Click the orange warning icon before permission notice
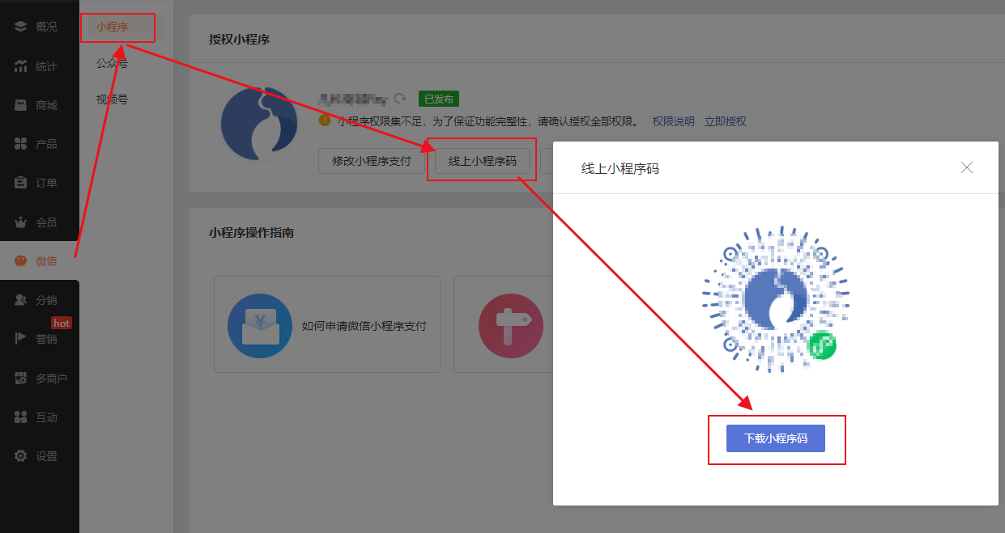Viewport: 1005px width, 533px height. click(325, 121)
